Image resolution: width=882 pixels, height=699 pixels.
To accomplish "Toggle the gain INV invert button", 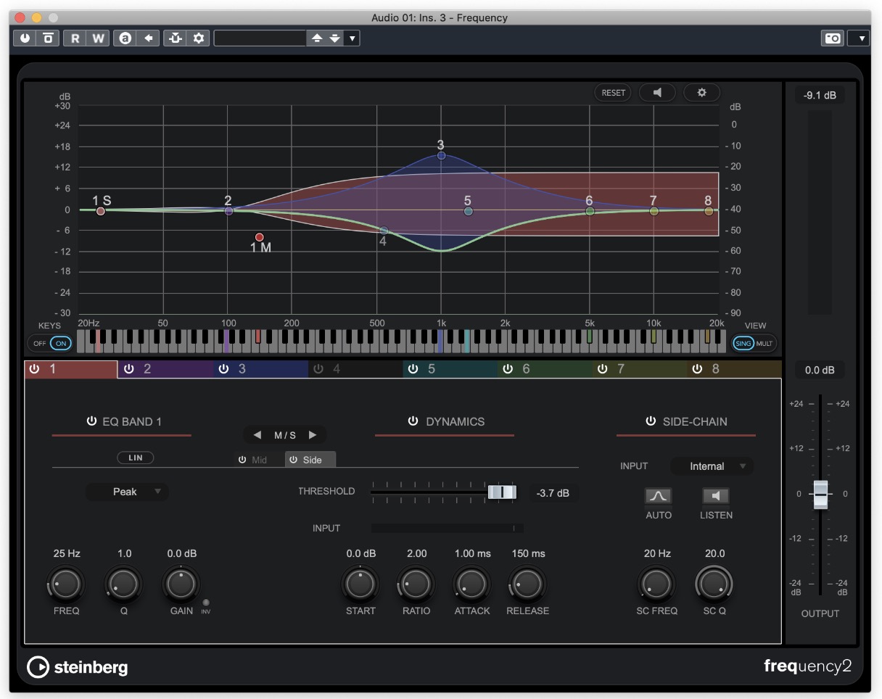I will pyautogui.click(x=206, y=603).
